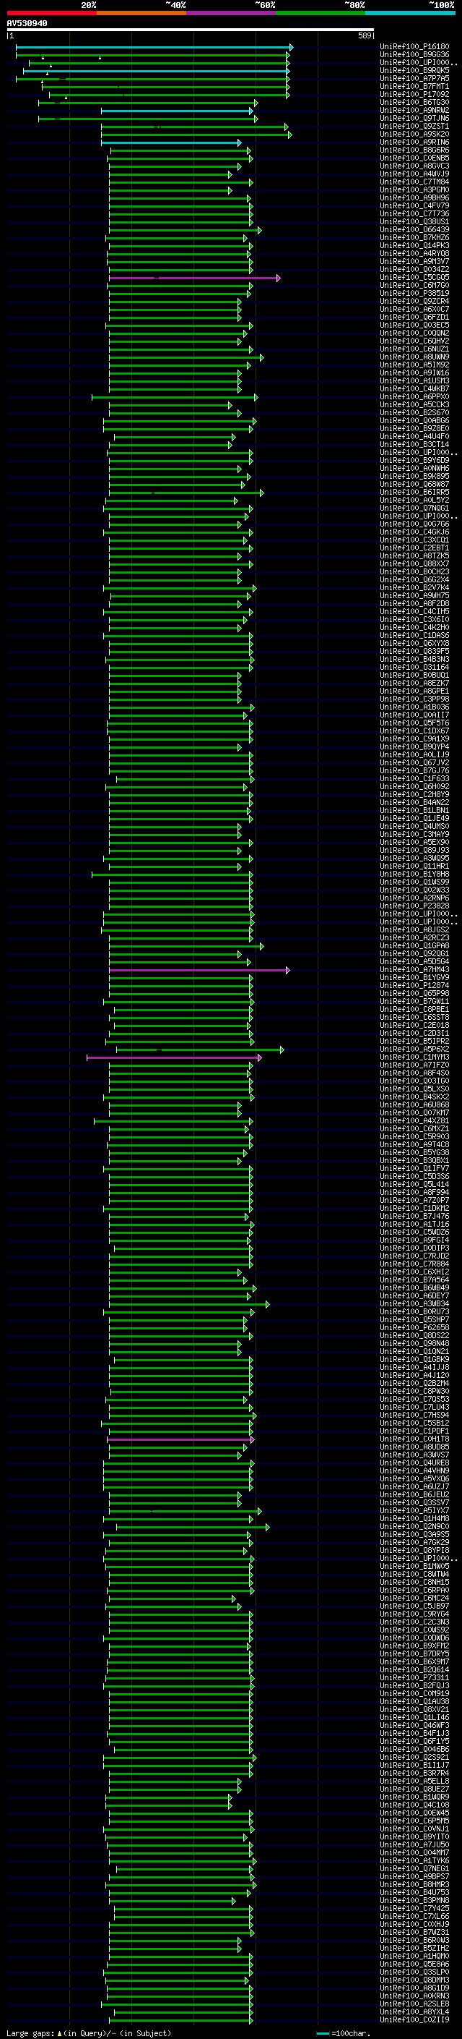Viewport: 462px width, 2039px height.
Task: Open hit UniRef100_C7TM84
Action: point(414,182)
